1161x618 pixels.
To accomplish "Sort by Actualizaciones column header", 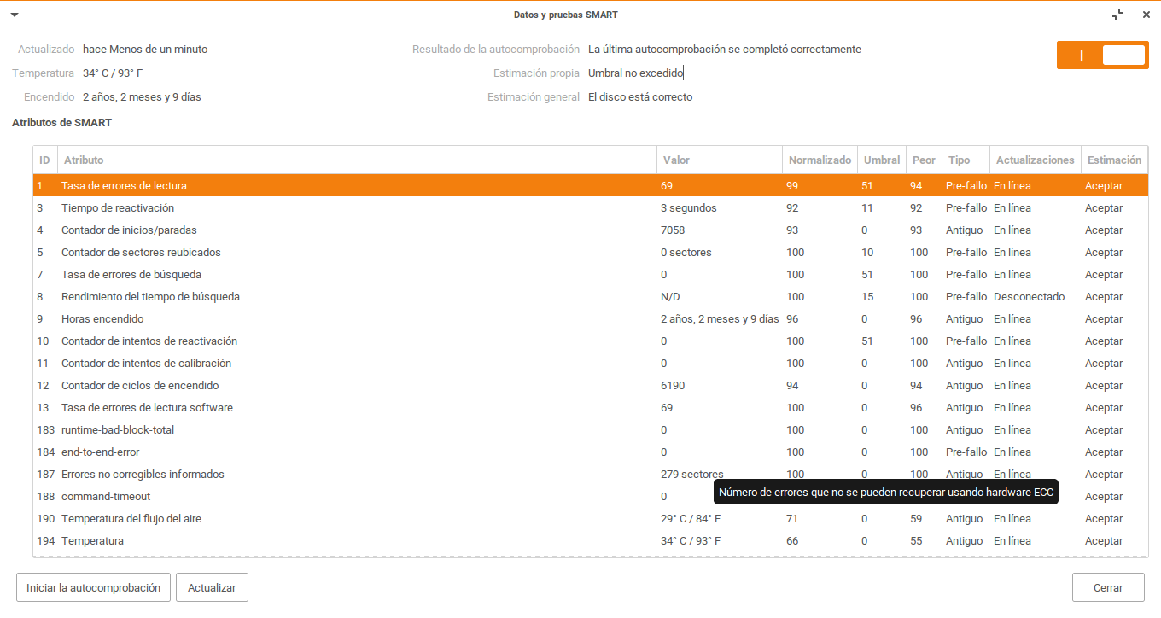I will click(1035, 160).
